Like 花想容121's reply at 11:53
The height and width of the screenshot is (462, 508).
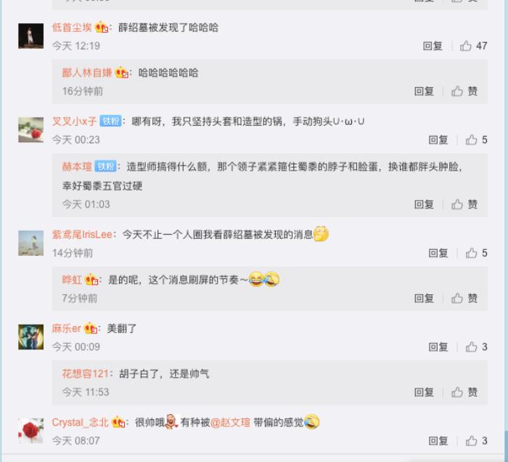[x=464, y=392]
